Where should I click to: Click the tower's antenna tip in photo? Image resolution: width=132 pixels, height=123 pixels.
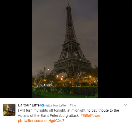pyautogui.click(x=68, y=3)
